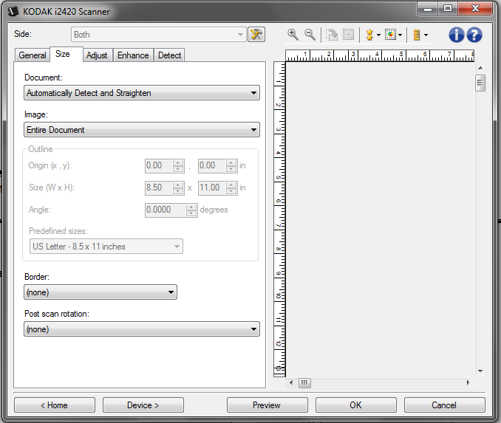Click the Angle field showing 0.0000
This screenshot has width=501, height=423.
pos(166,210)
